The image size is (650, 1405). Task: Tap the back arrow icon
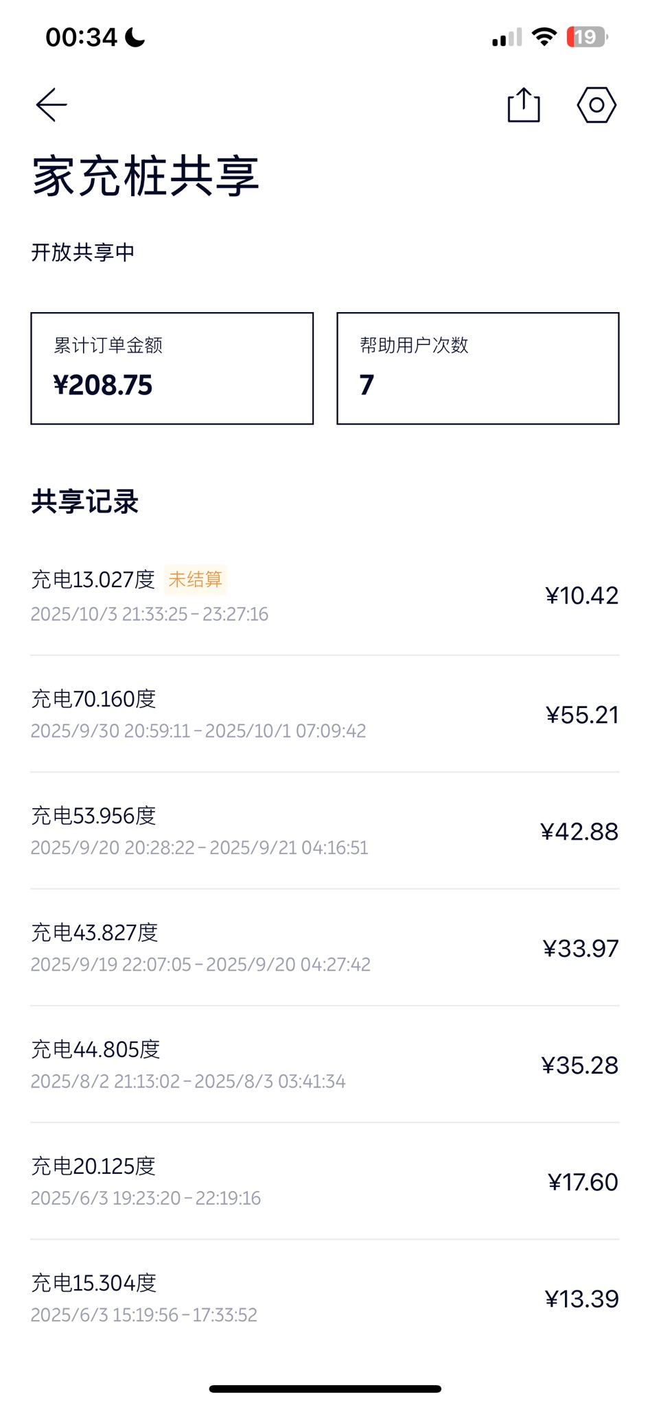(51, 105)
